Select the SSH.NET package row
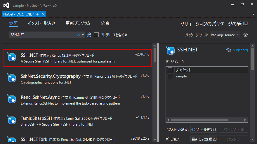The width and height of the screenshot is (257, 144). pos(77,58)
